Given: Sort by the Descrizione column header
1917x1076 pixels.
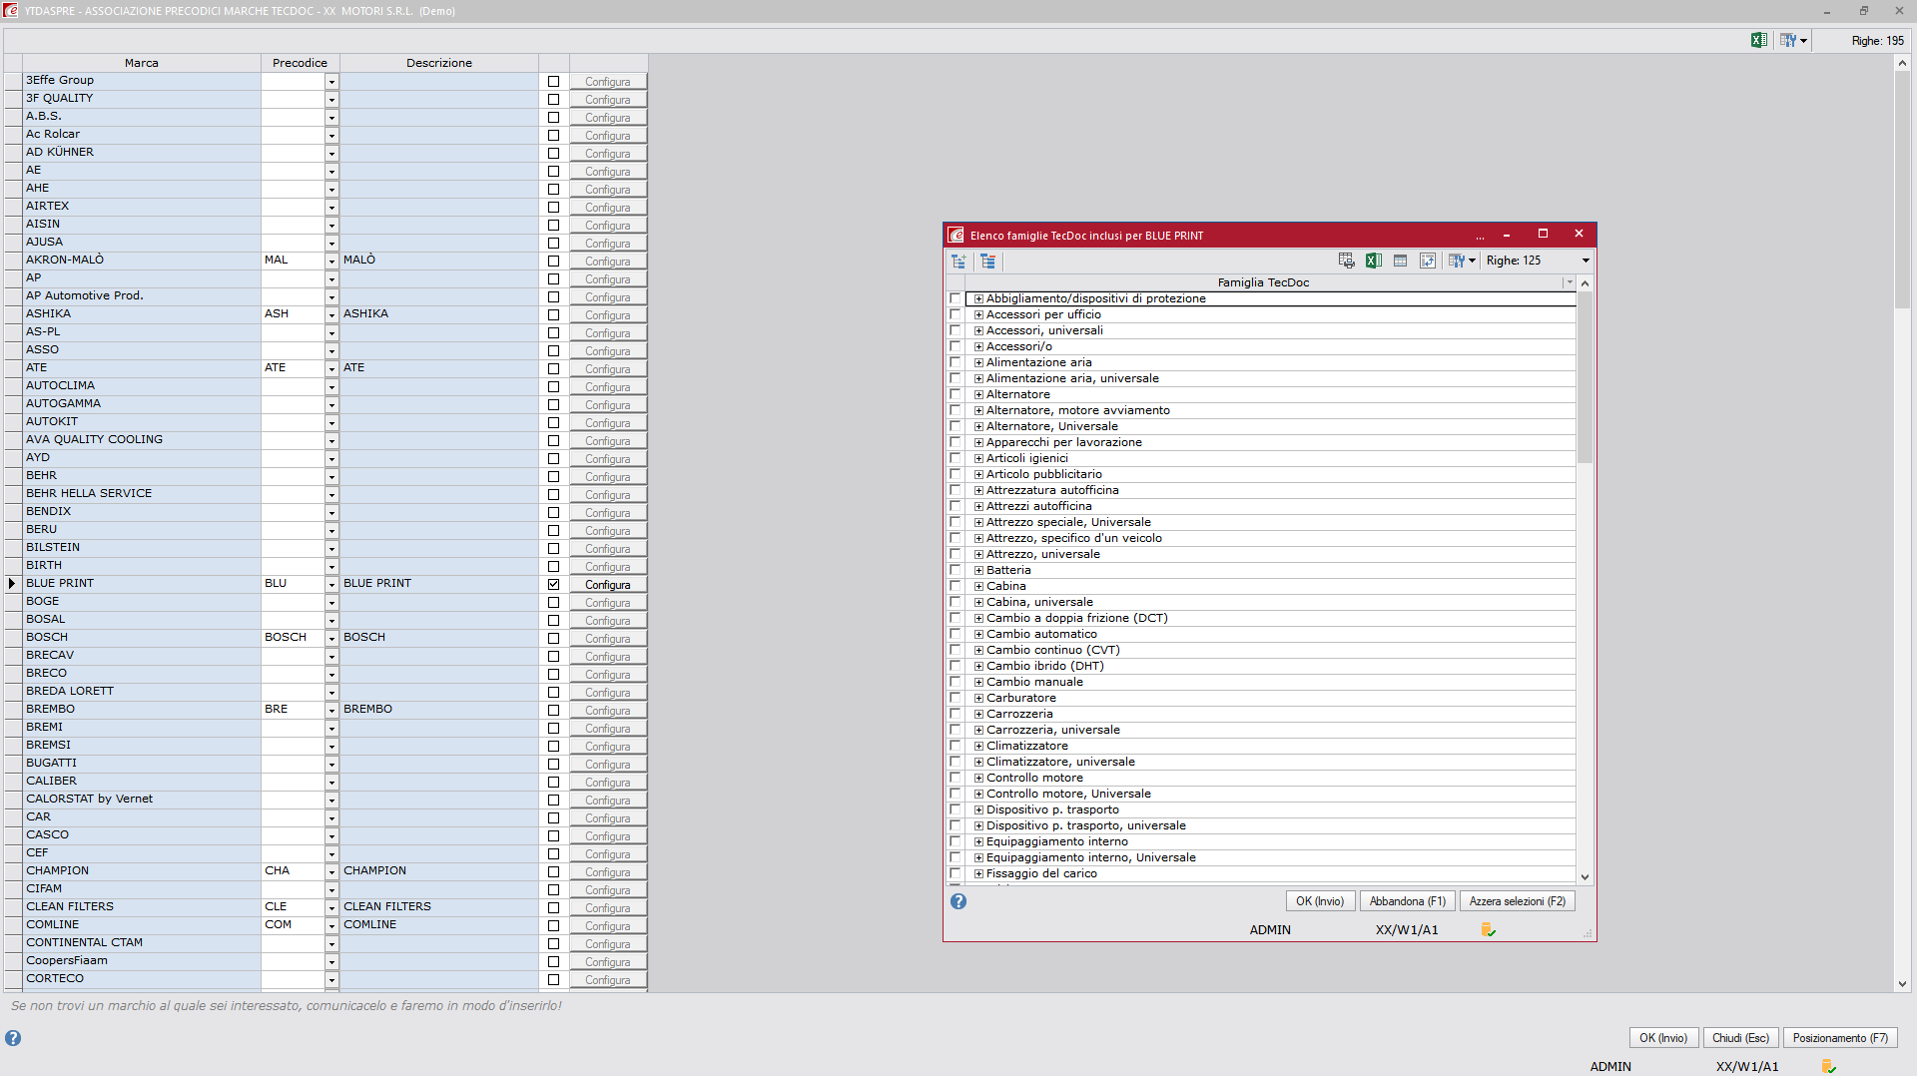Looking at the screenshot, I should click(439, 63).
